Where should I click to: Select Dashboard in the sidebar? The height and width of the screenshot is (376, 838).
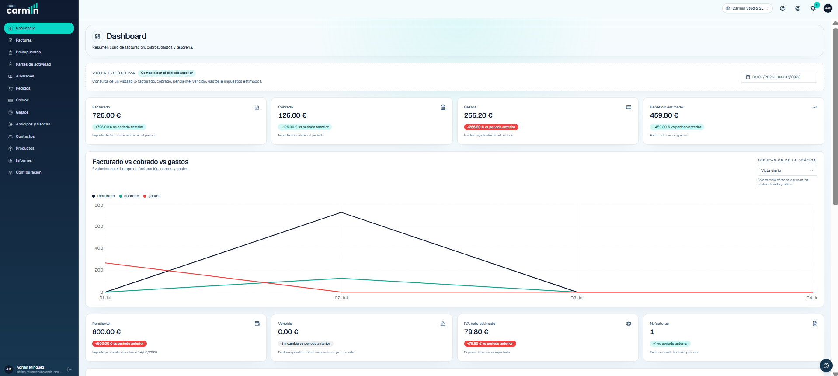pos(39,28)
